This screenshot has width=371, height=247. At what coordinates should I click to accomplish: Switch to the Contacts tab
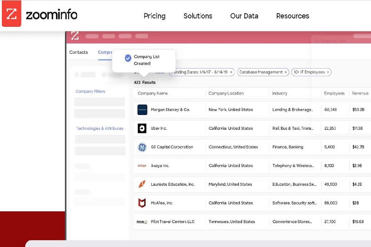[x=78, y=52]
